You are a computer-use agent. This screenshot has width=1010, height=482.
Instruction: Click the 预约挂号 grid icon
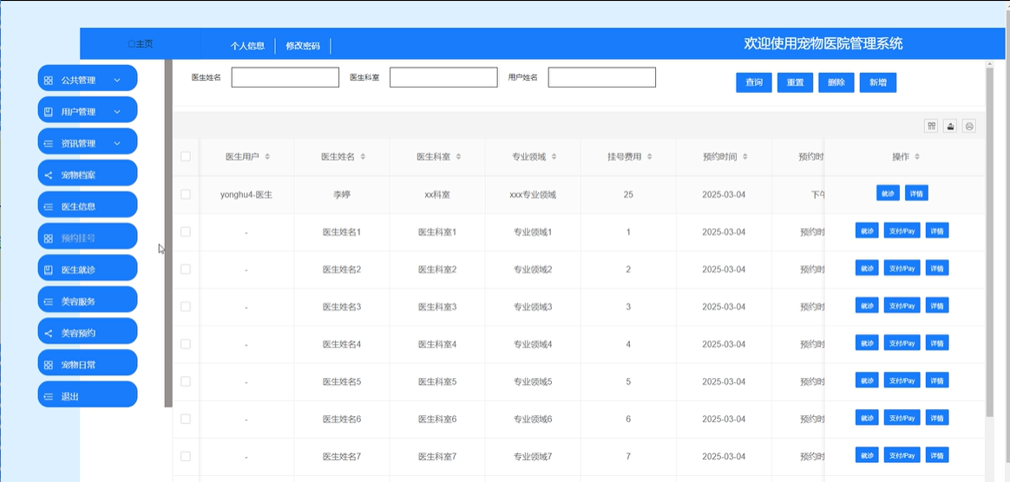point(49,238)
